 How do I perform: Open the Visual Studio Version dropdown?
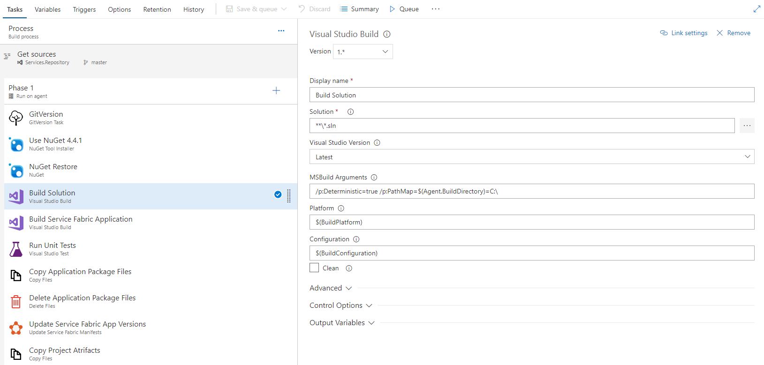click(x=532, y=157)
